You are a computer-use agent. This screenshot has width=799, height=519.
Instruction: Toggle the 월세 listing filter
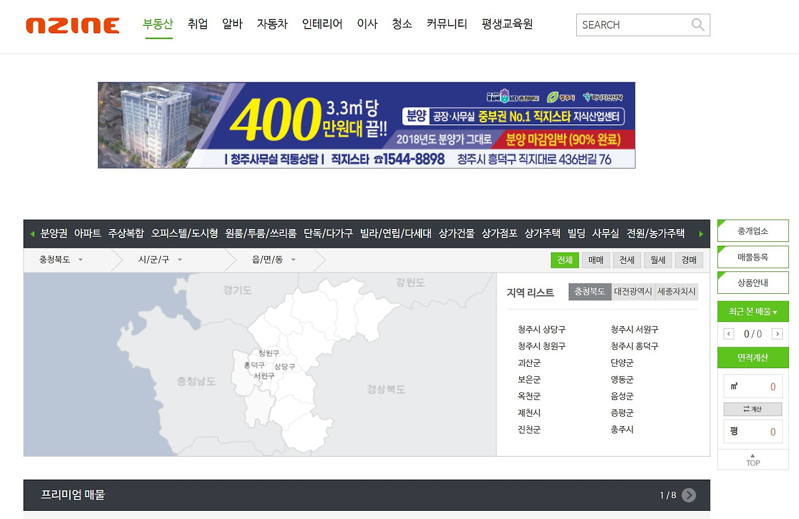tap(658, 260)
